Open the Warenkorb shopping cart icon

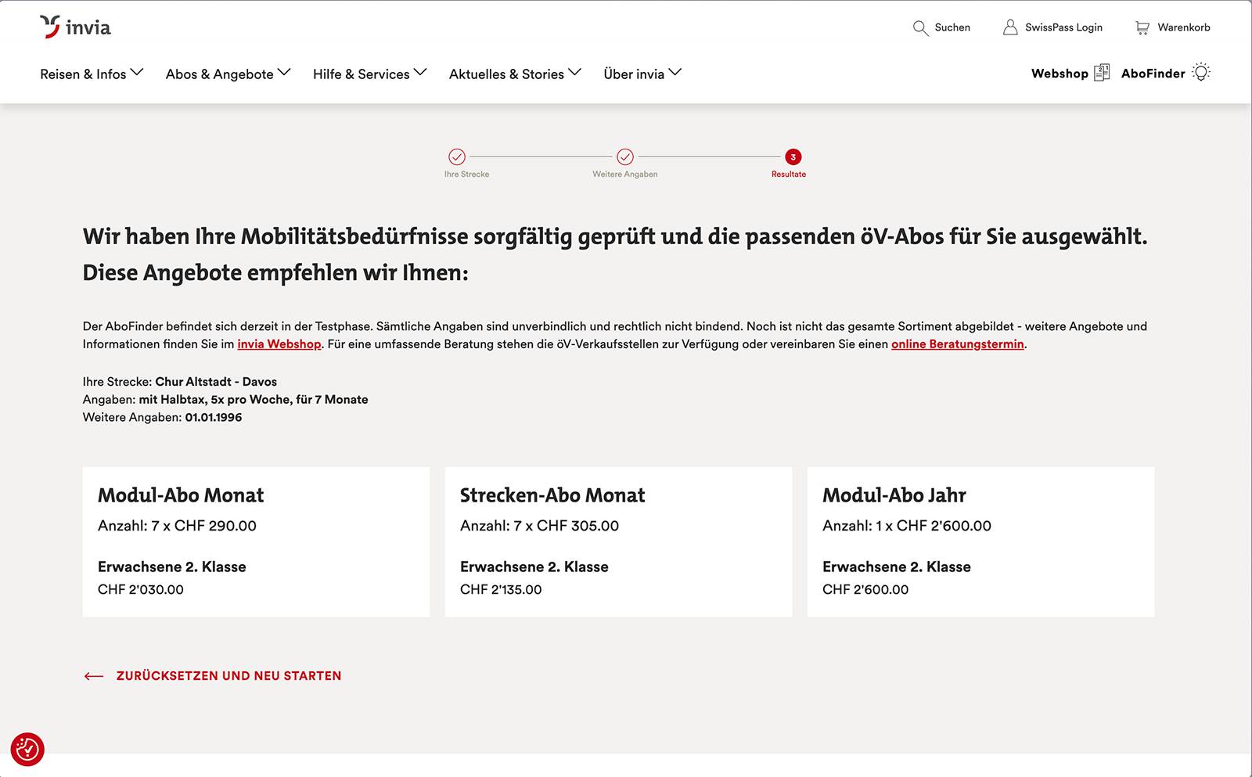coord(1144,27)
